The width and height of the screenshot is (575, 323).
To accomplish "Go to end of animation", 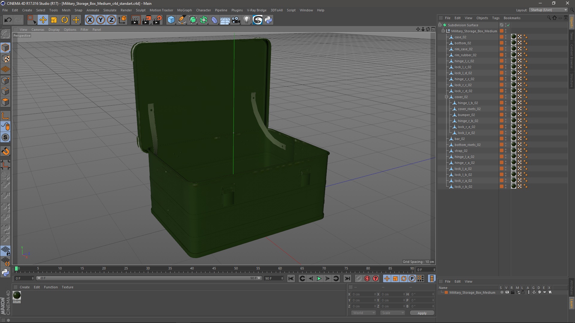I will [347, 279].
